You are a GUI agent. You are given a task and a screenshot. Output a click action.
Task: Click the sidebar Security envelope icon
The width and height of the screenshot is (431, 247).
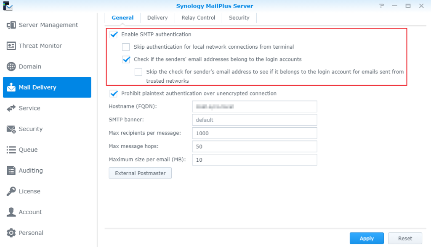click(11, 129)
